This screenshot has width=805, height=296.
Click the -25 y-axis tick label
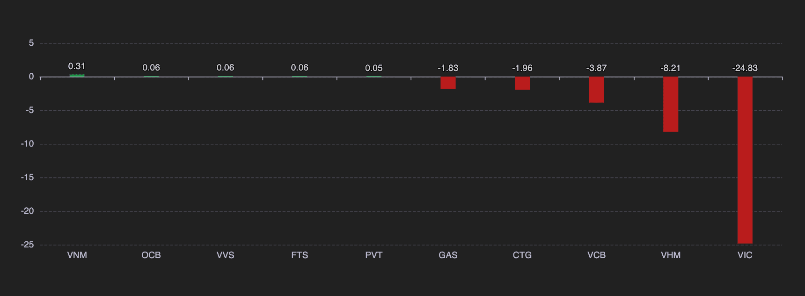[x=28, y=245]
